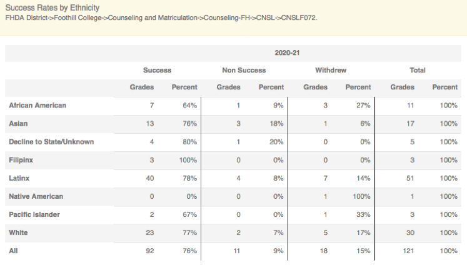Select the Pacific Islander row label

(x=34, y=214)
